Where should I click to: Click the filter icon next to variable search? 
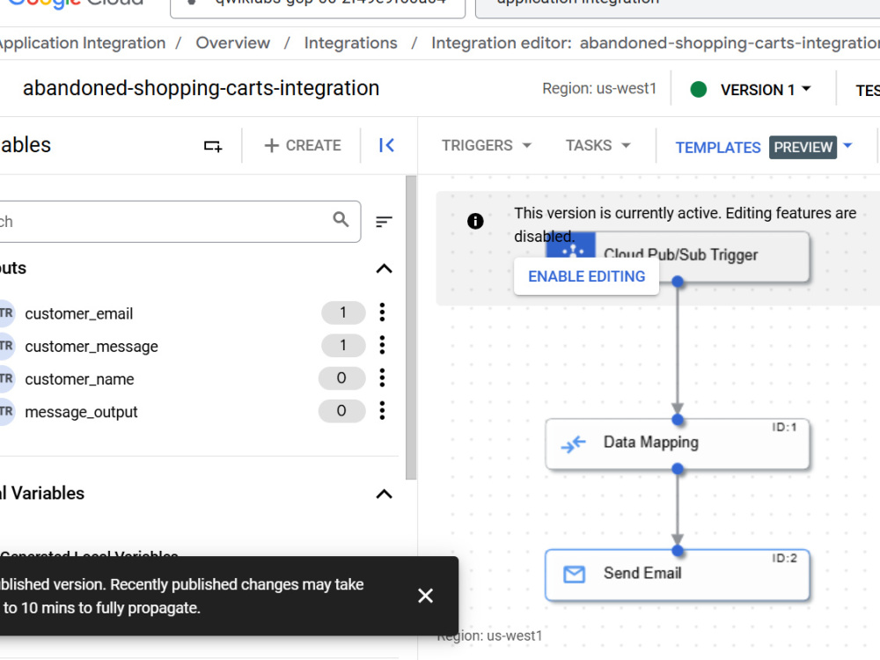[x=384, y=221]
